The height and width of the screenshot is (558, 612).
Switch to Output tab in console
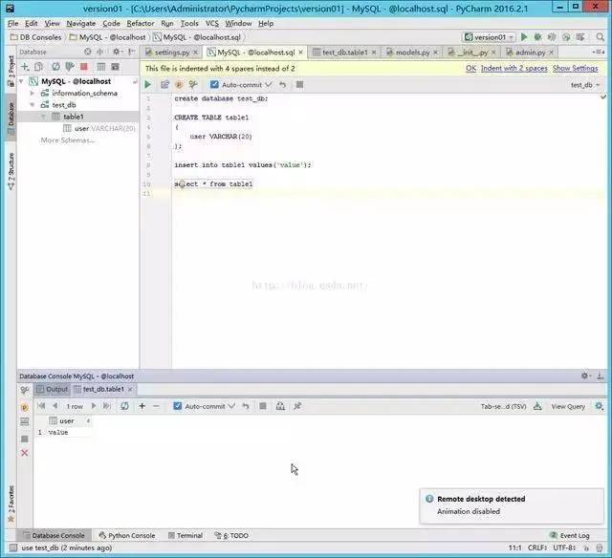53,389
